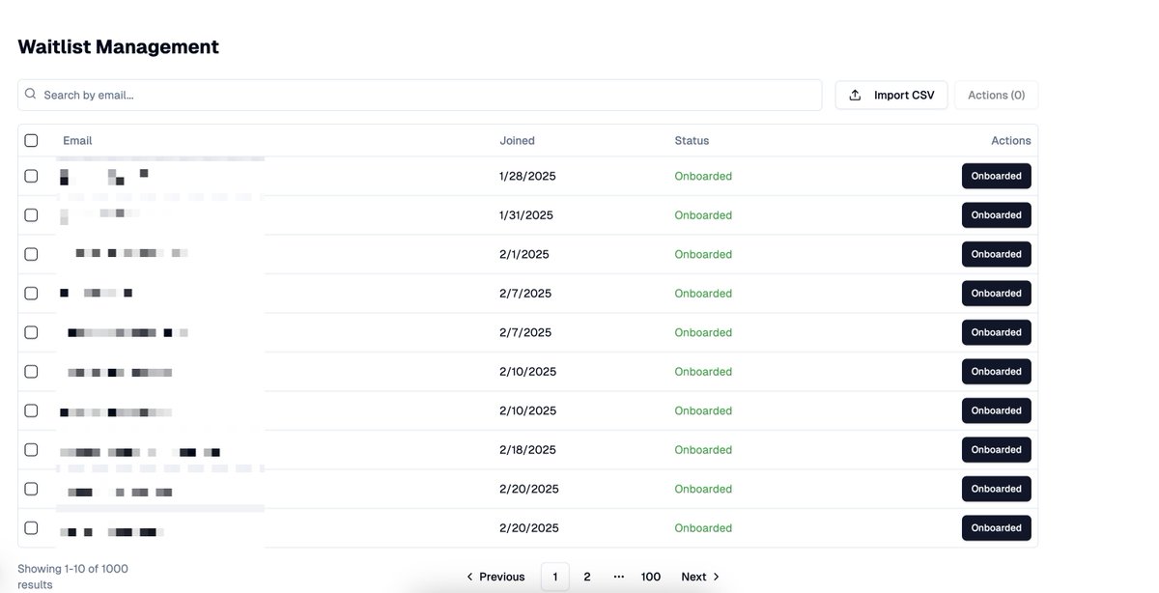
Task: Click the Showing 1-10 of 1000 results text
Action: click(72, 577)
